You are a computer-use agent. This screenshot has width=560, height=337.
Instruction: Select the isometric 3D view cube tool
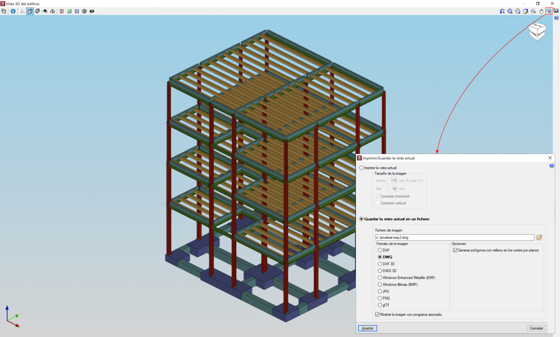[x=30, y=11]
